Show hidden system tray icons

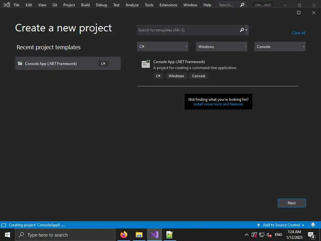point(247,235)
